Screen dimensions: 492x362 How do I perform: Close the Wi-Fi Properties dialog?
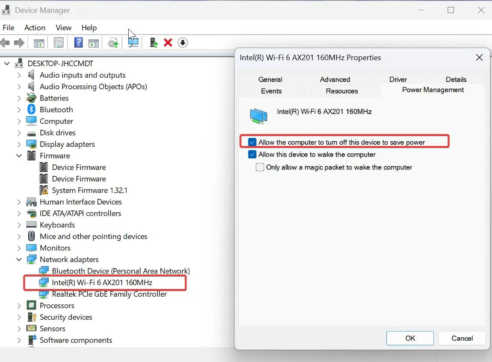pos(479,58)
